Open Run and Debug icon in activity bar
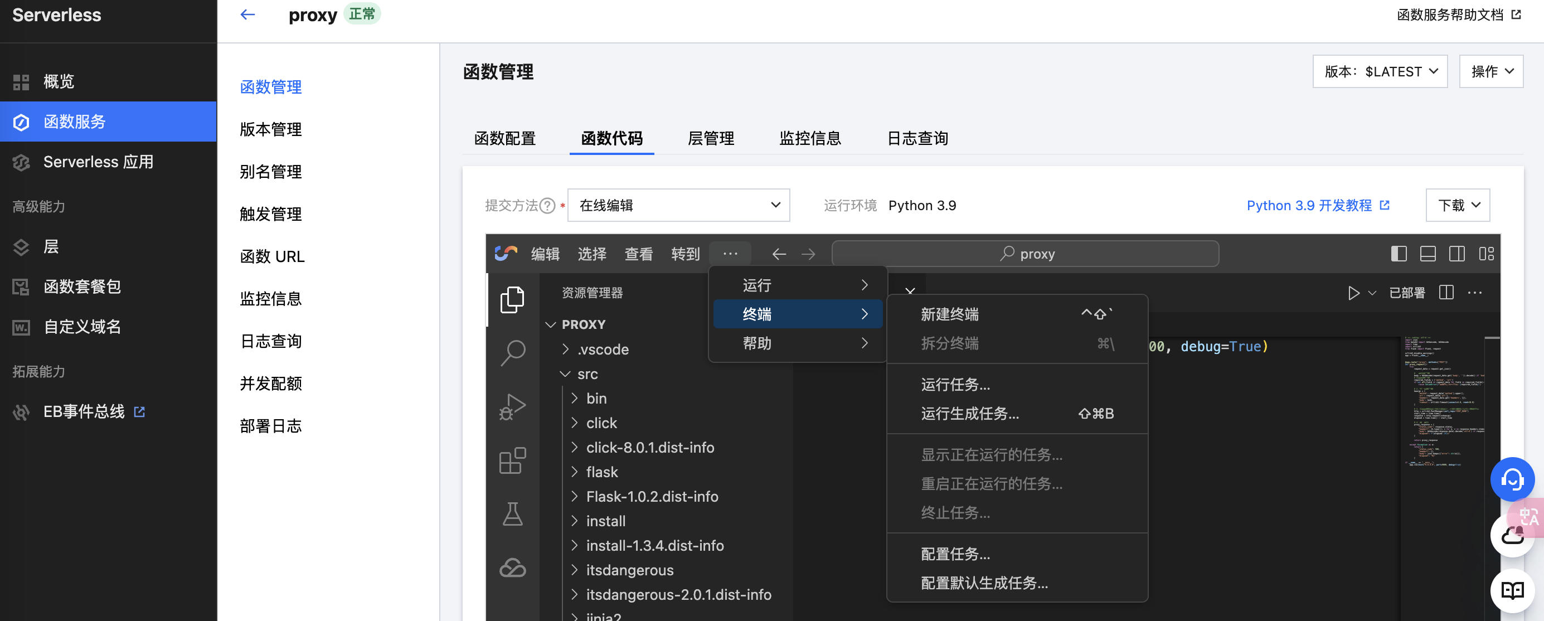The width and height of the screenshot is (1544, 621). (x=512, y=406)
